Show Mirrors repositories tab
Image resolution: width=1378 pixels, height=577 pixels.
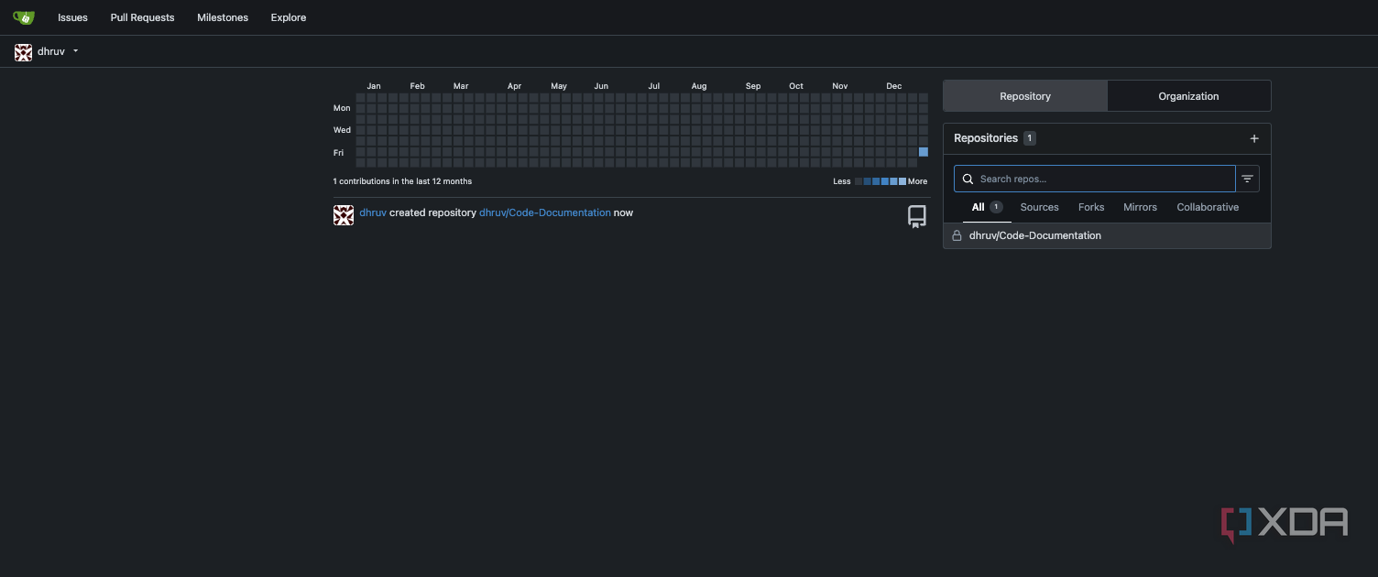click(1140, 207)
